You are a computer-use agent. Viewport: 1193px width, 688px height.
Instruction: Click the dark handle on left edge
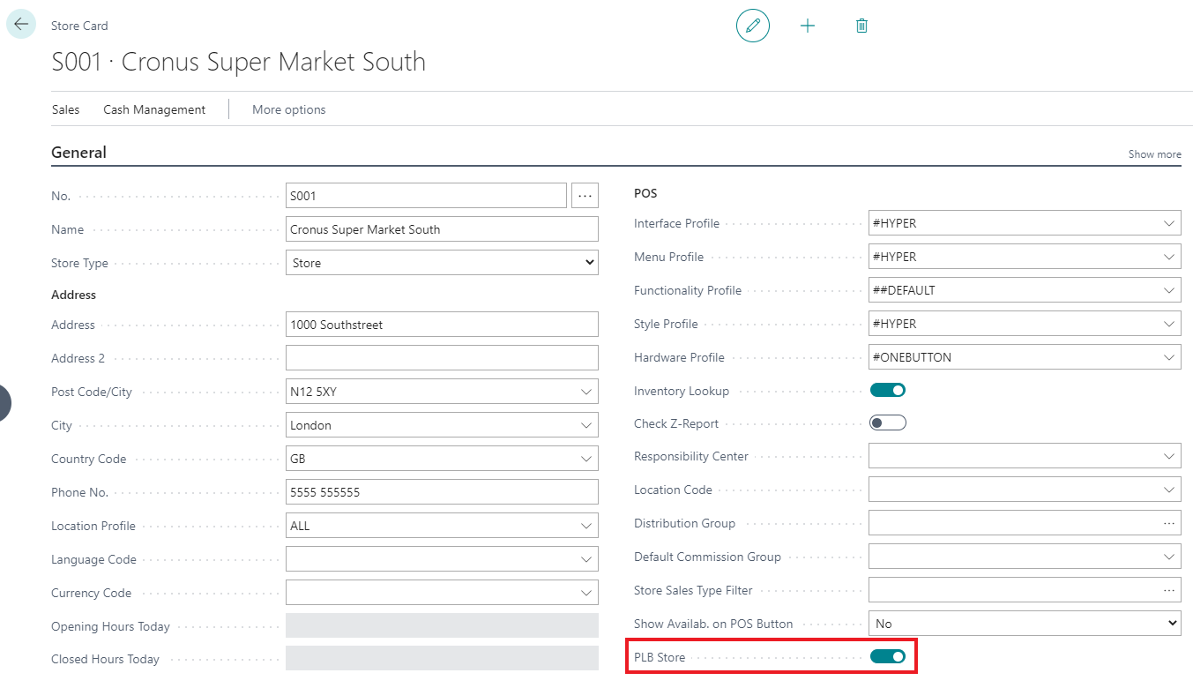(4, 402)
